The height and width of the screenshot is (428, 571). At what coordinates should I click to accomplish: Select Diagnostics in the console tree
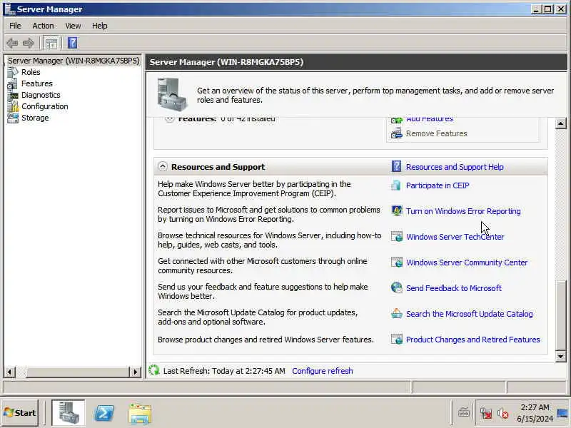click(41, 95)
